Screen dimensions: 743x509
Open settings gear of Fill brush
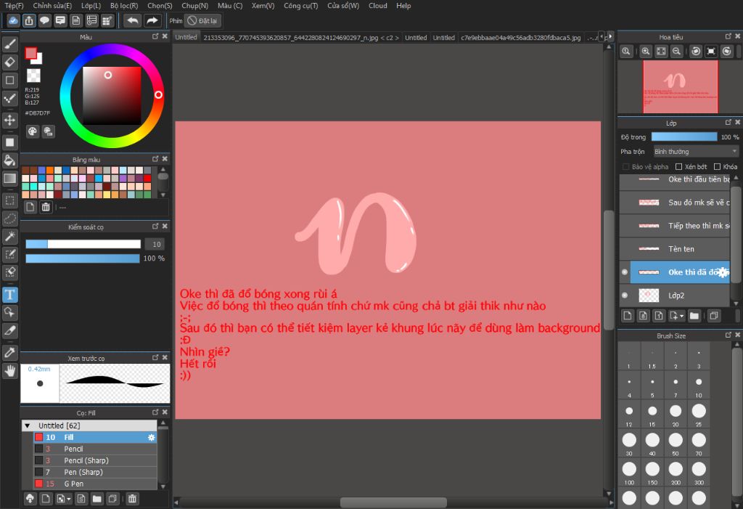(x=151, y=437)
